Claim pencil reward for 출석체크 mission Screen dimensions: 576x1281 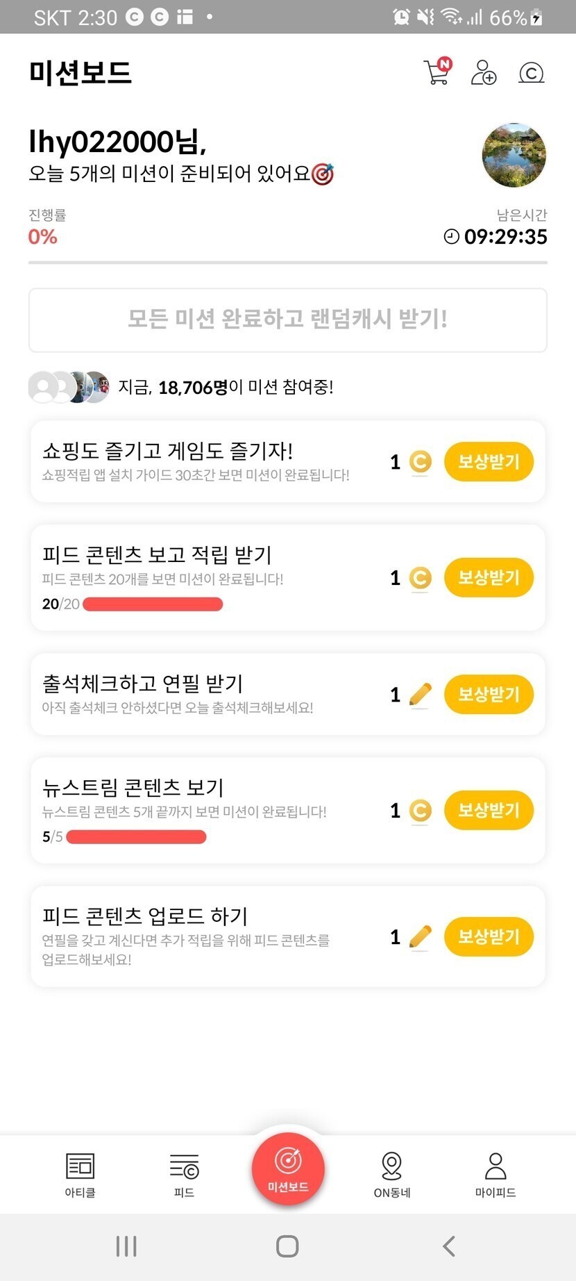pyautogui.click(x=489, y=694)
